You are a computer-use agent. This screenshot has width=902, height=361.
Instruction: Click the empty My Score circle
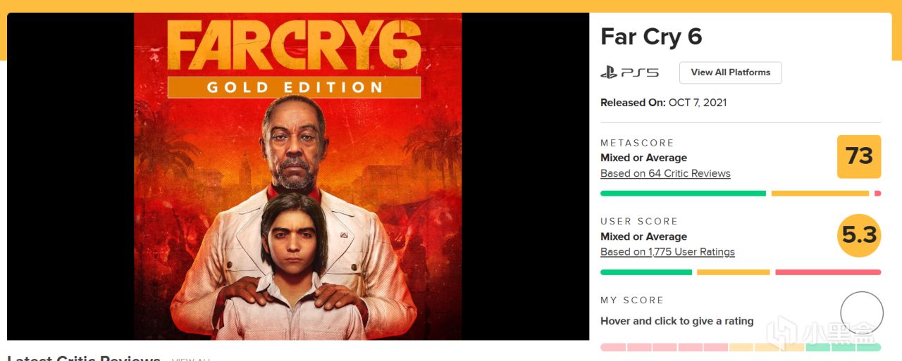(861, 313)
